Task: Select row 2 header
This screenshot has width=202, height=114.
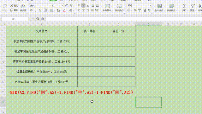Action: (3, 41)
